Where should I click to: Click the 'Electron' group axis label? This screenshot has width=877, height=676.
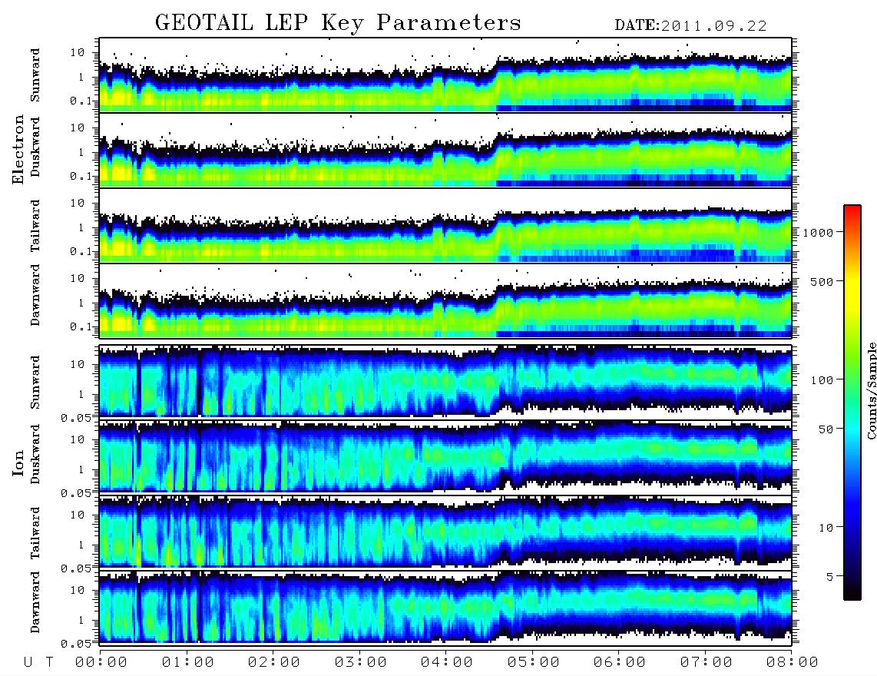(x=18, y=149)
